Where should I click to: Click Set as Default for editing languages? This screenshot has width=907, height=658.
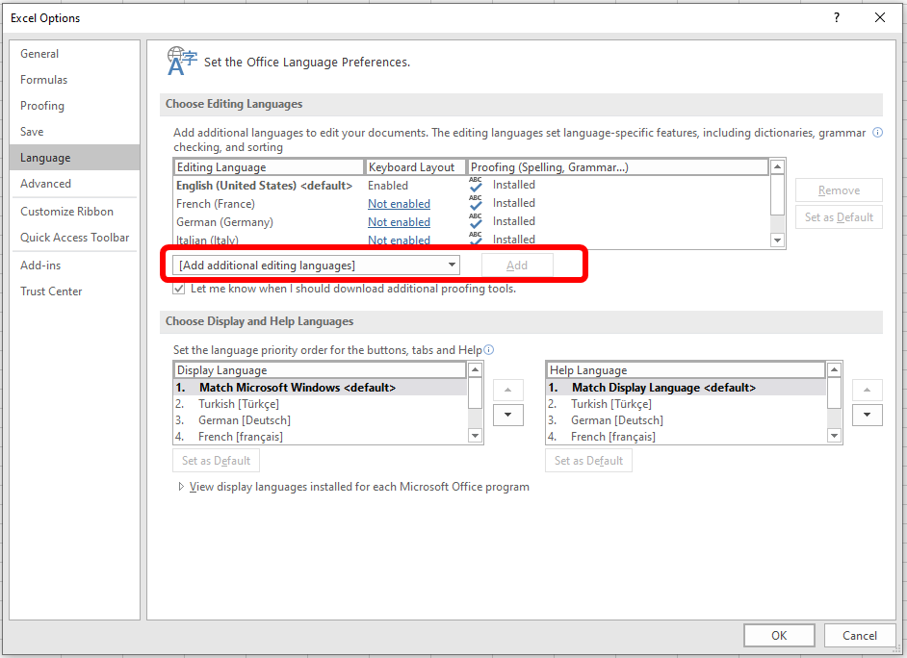tap(839, 217)
